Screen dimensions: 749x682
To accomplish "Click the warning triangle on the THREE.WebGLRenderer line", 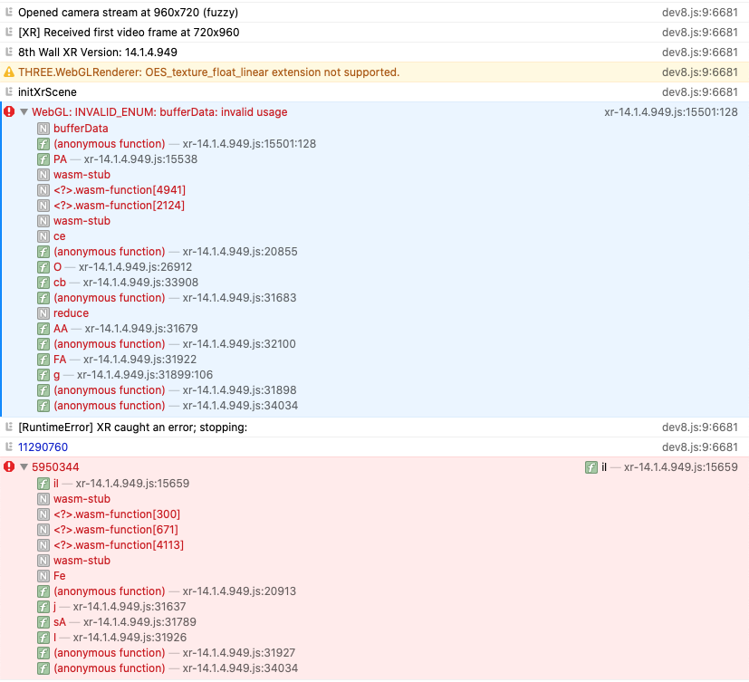I will pos(9,72).
